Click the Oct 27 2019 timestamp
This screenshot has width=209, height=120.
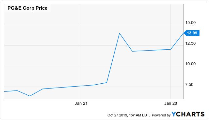click(x=117, y=115)
